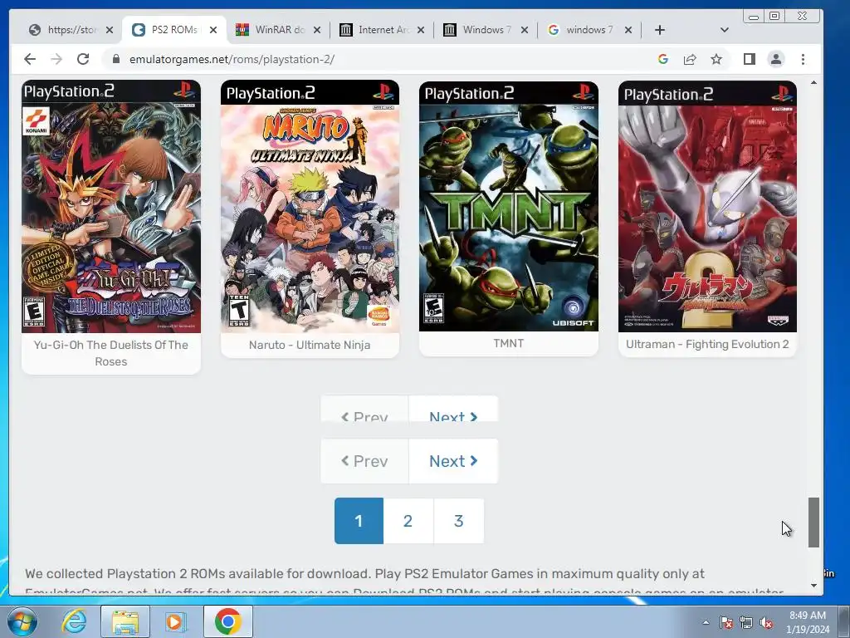Screen dimensions: 850x638
Task: Open the Yu-Gi-Oh Duelists of the Roses cover
Action: [111, 206]
